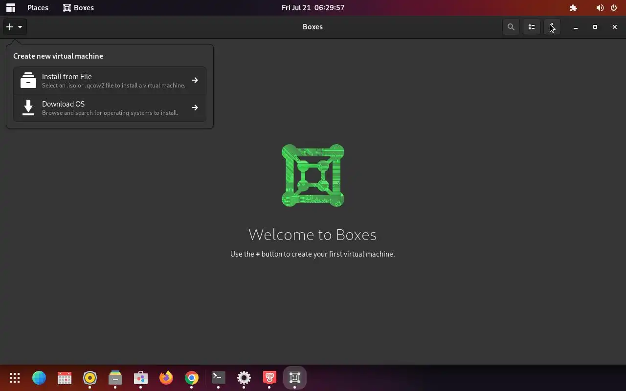Open the Terminal from the dock
The width and height of the screenshot is (626, 391).
point(219,378)
